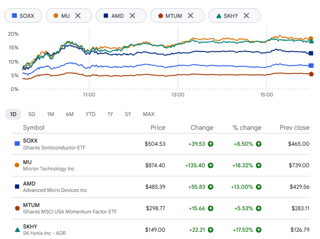320x239 pixels.
Task: Click up-arrow icon next to +18.32%
Action: [x=259, y=165]
